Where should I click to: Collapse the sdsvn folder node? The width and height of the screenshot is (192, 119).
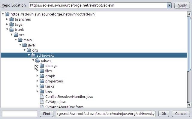33,60
